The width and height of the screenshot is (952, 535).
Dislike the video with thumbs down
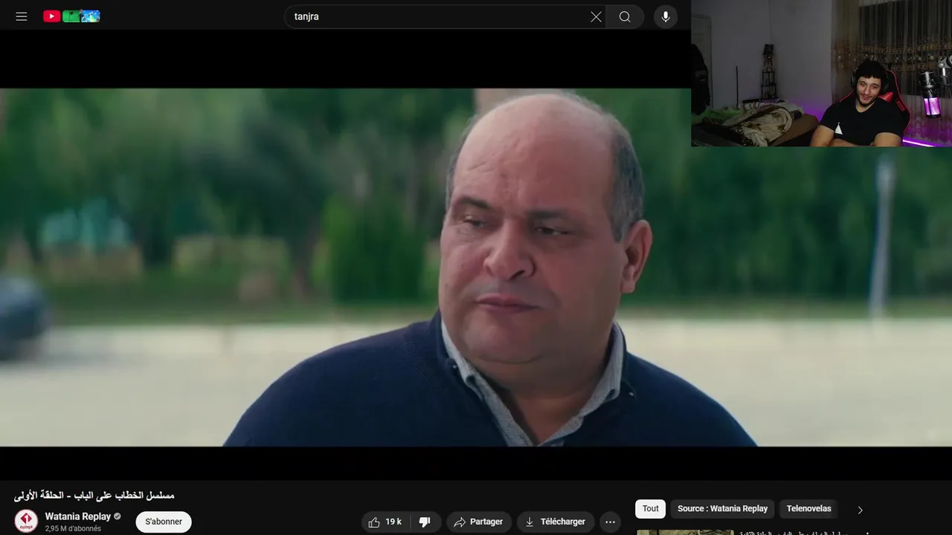[425, 522]
